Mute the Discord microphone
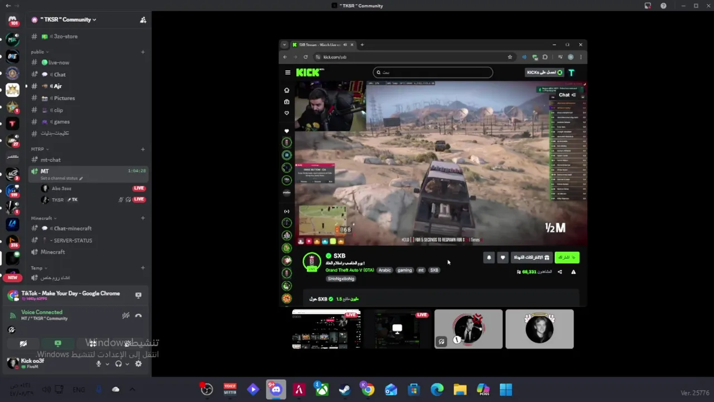714x402 pixels. pyautogui.click(x=99, y=363)
